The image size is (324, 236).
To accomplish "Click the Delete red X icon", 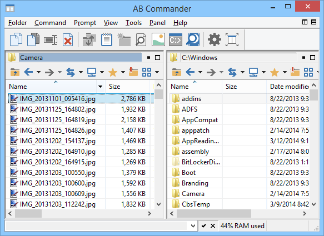I will [x=68, y=39].
